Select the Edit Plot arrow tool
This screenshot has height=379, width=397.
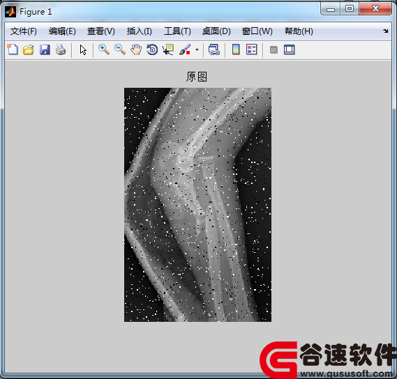[83, 49]
